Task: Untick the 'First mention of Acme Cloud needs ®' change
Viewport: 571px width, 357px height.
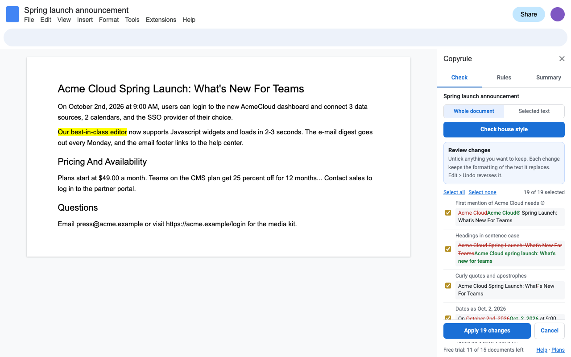Action: click(x=448, y=213)
